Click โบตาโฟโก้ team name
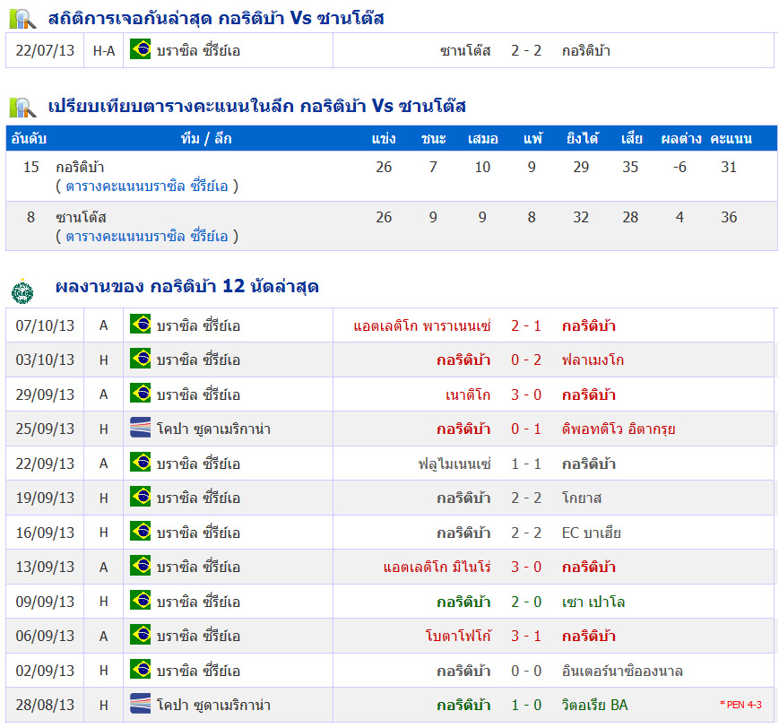This screenshot has width=779, height=728. point(459,637)
